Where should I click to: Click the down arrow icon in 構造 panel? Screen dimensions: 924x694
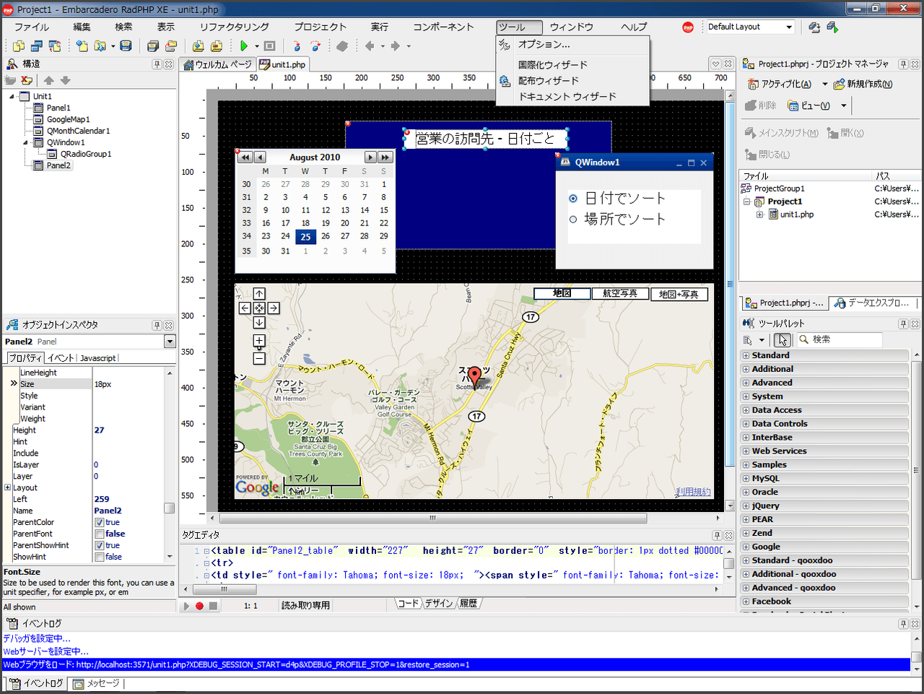coord(66,81)
